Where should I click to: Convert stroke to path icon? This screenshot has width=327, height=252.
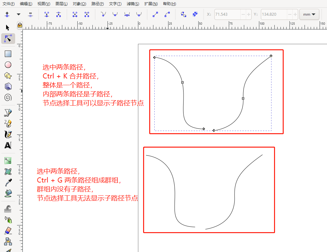pos(195,14)
